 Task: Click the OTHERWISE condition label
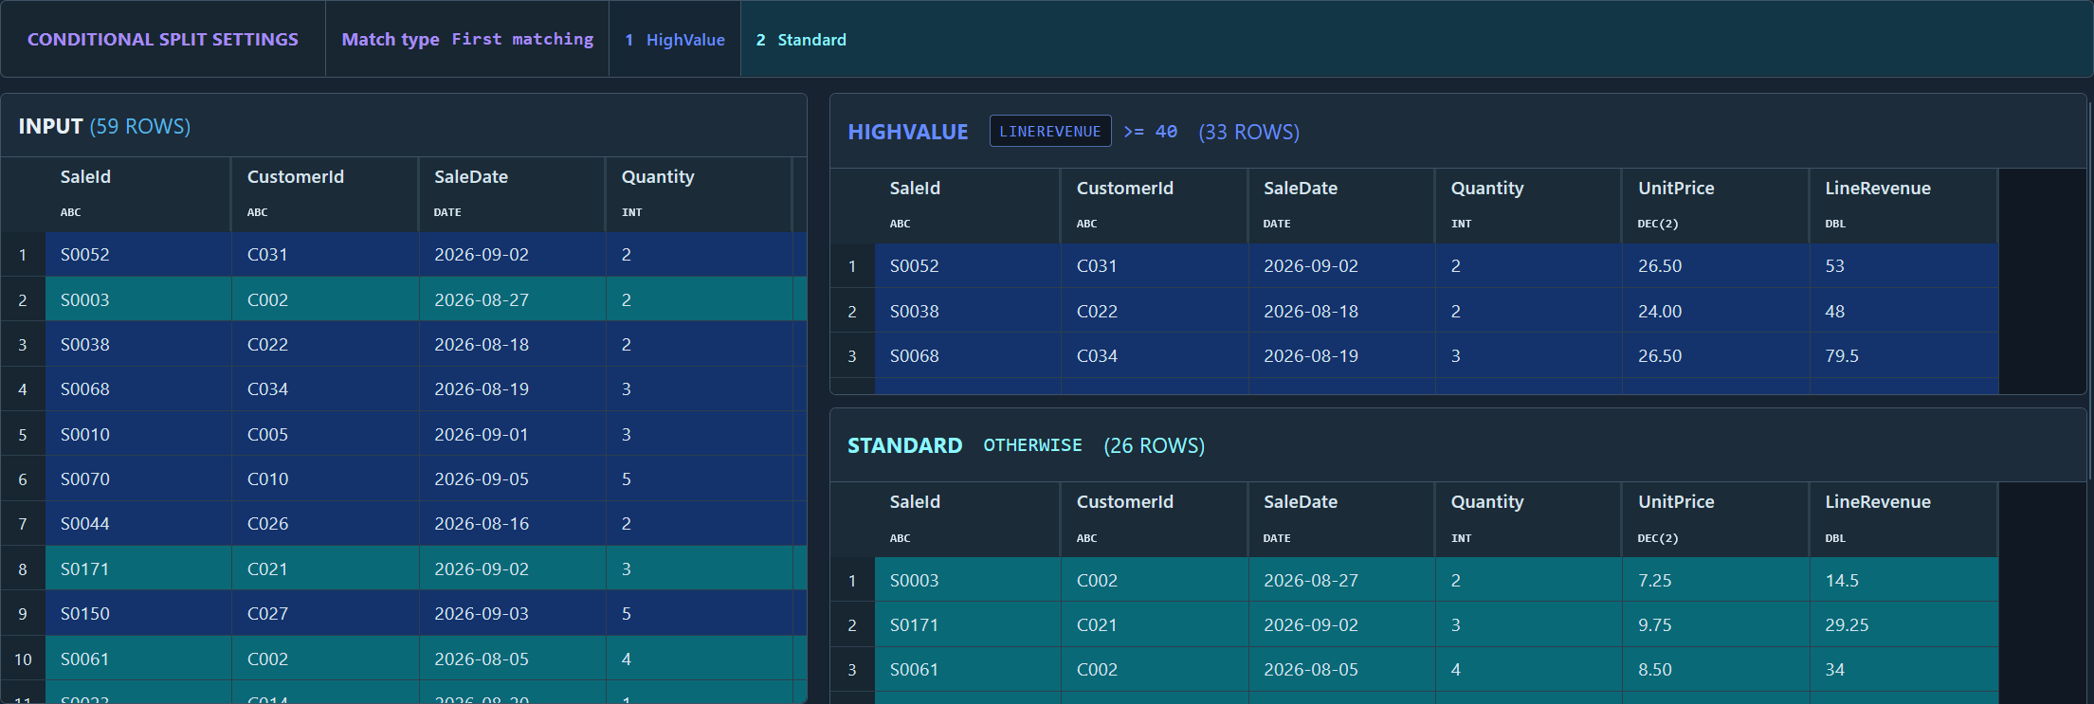click(1032, 444)
